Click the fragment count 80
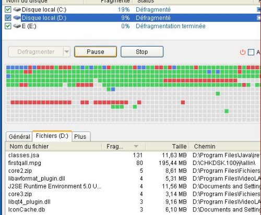This screenshot has height=215, width=261. [139, 163]
